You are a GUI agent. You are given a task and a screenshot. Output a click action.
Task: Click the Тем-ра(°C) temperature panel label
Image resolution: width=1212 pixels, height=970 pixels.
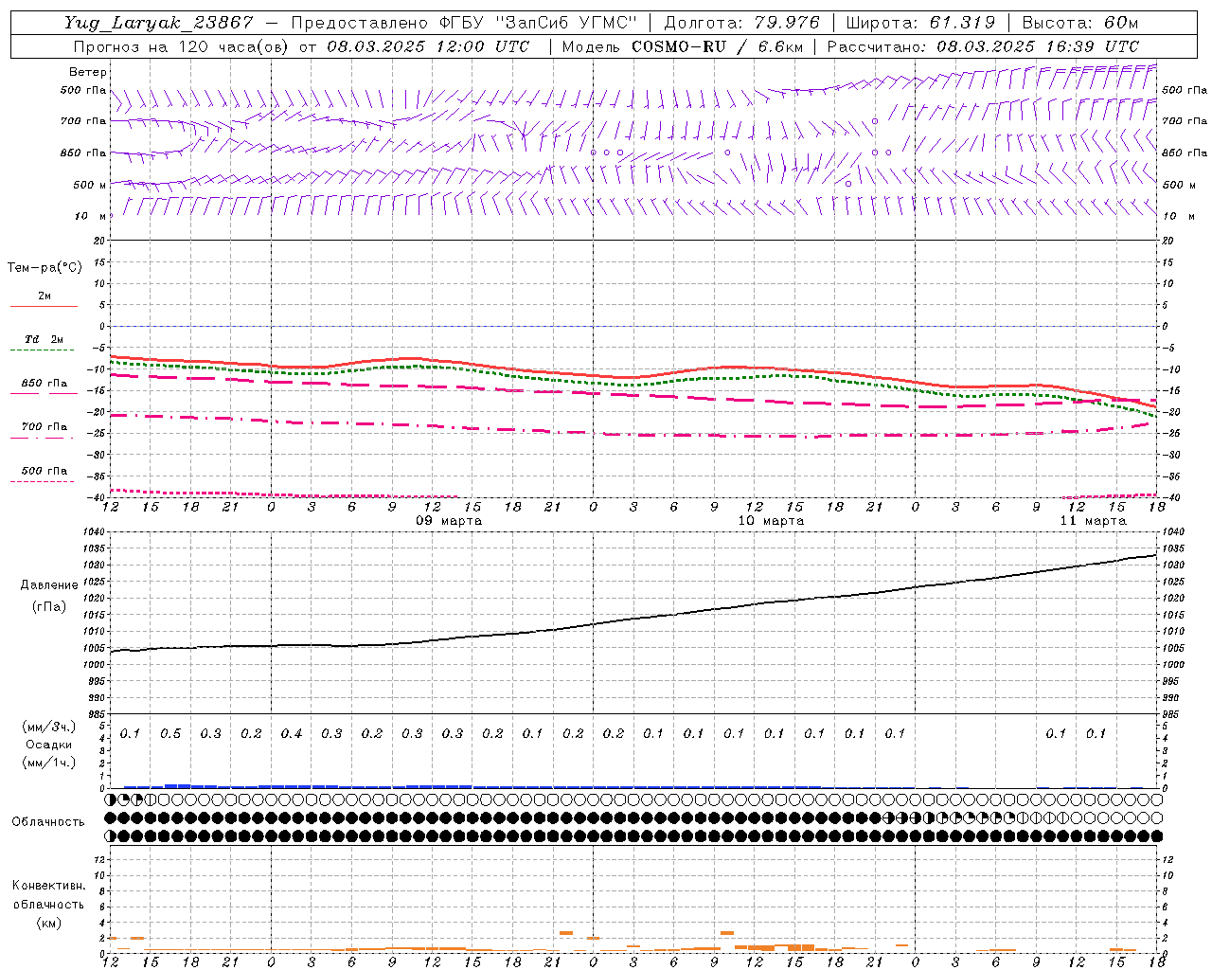point(45,268)
